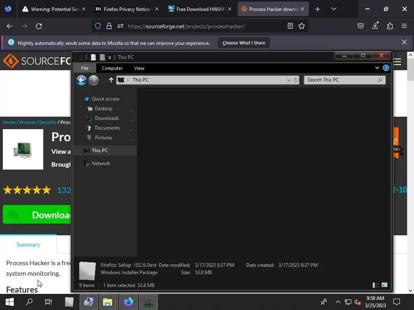
Task: Select This PC in navigation pane
Action: [x=106, y=151]
